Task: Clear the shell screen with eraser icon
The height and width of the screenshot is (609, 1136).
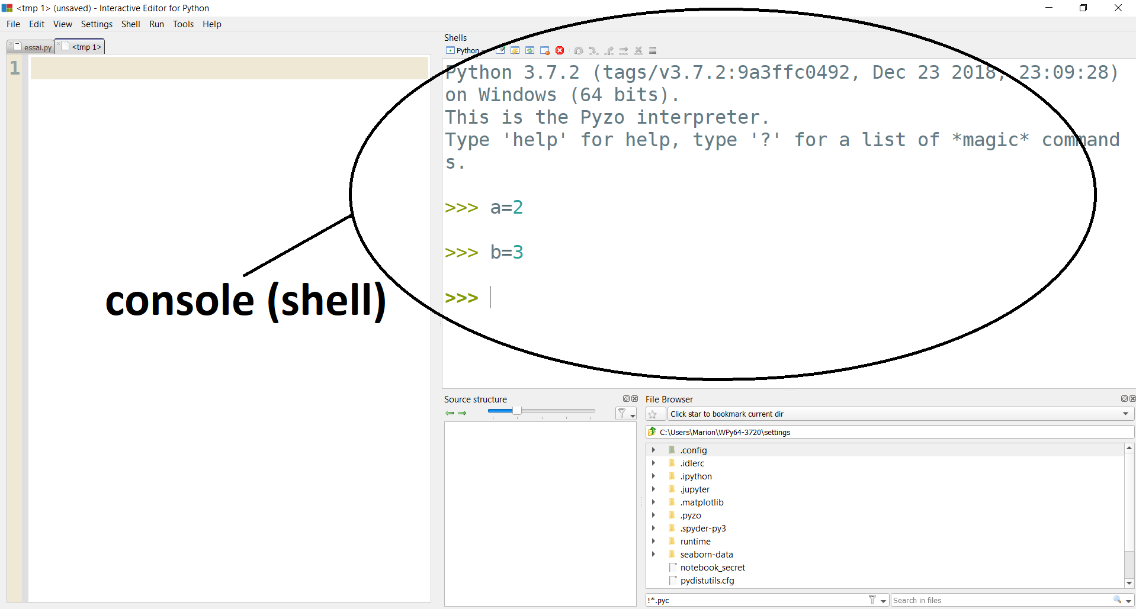Action: tap(500, 51)
